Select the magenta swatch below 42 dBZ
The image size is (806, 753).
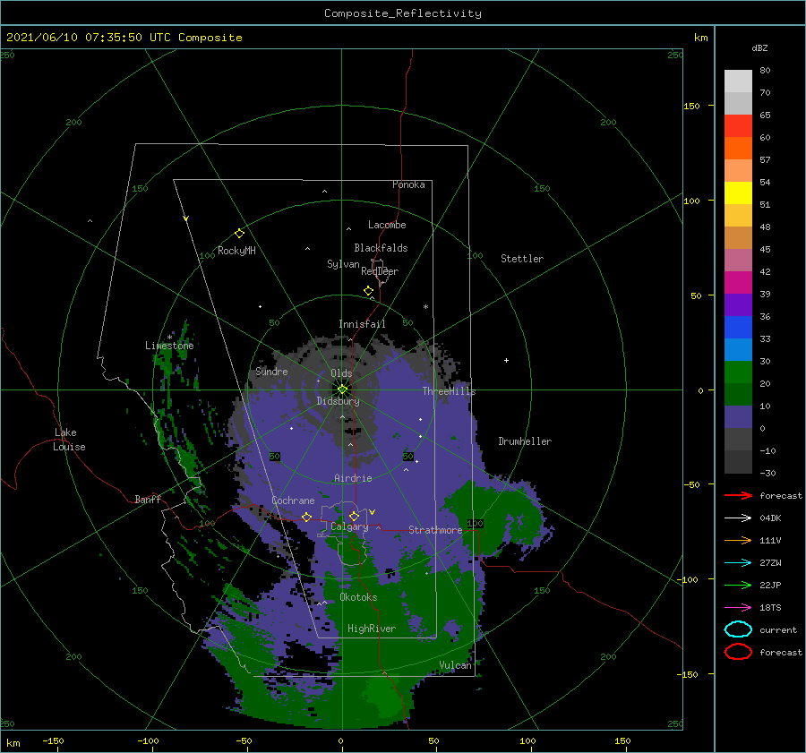738,283
